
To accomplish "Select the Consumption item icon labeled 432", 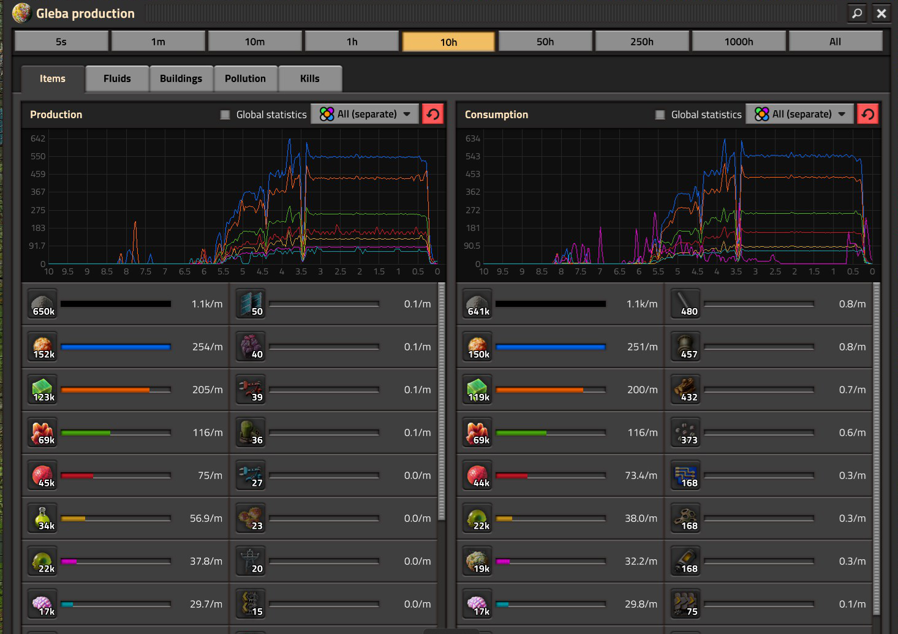I will click(x=685, y=390).
